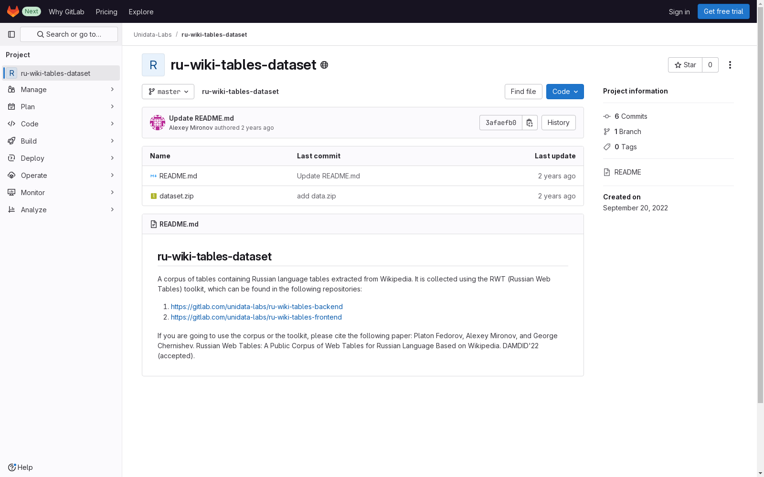Click the Search or go to field
Image resolution: width=764 pixels, height=477 pixels.
(69, 34)
